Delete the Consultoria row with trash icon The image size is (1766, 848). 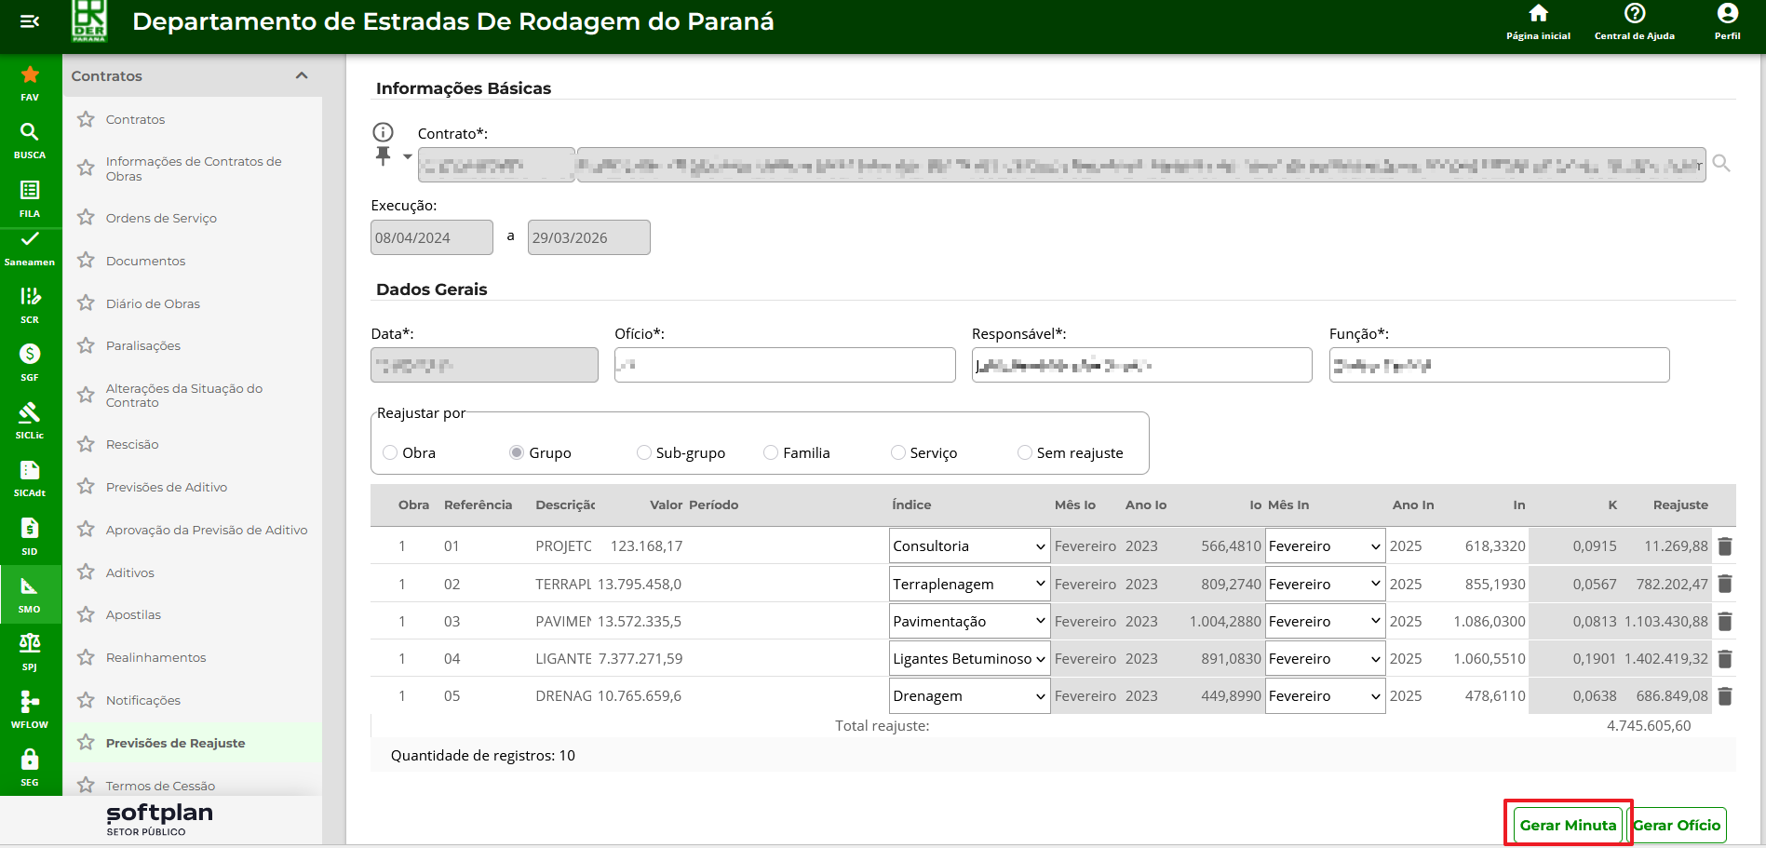coord(1724,546)
